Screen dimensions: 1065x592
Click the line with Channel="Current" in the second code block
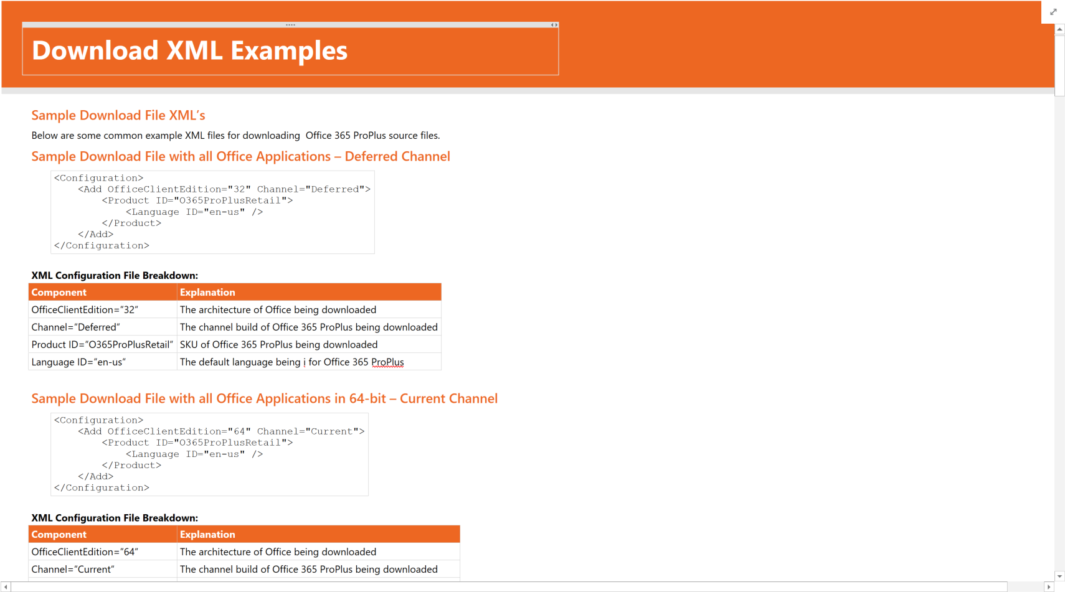[x=221, y=431]
